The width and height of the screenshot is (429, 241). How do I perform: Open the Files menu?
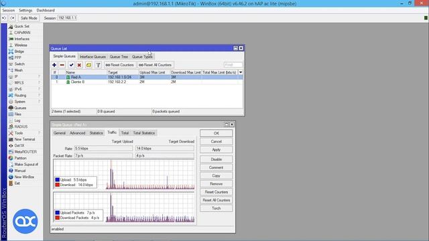point(17,114)
